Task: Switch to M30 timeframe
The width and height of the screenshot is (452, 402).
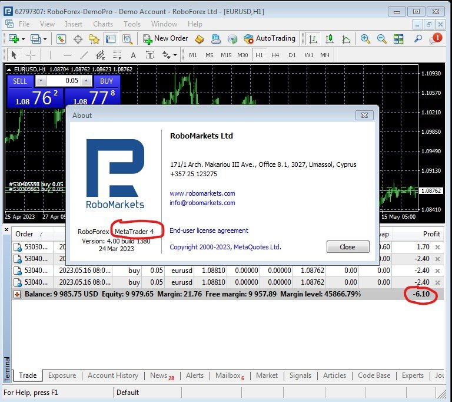Action: (242, 55)
